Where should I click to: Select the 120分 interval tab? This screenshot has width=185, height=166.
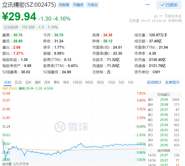(x=77, y=82)
